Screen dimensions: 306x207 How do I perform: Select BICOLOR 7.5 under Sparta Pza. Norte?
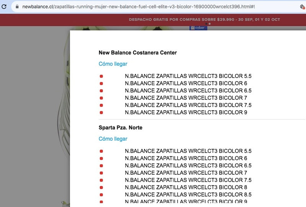[188, 180]
